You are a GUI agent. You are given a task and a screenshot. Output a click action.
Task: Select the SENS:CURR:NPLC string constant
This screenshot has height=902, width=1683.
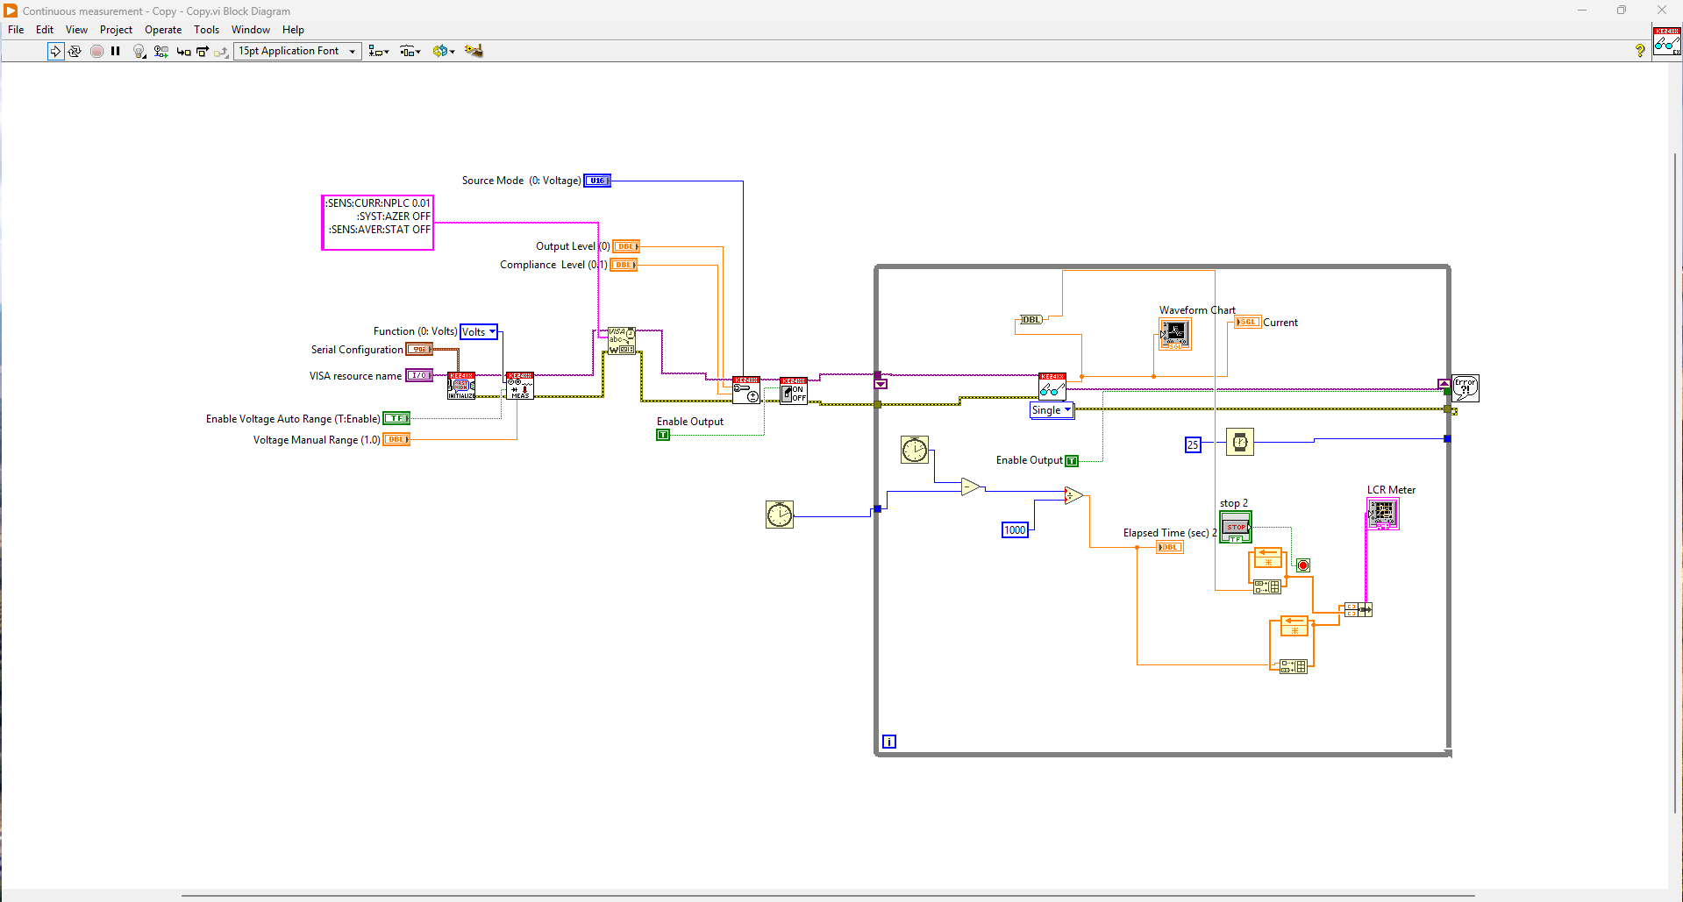378,223
